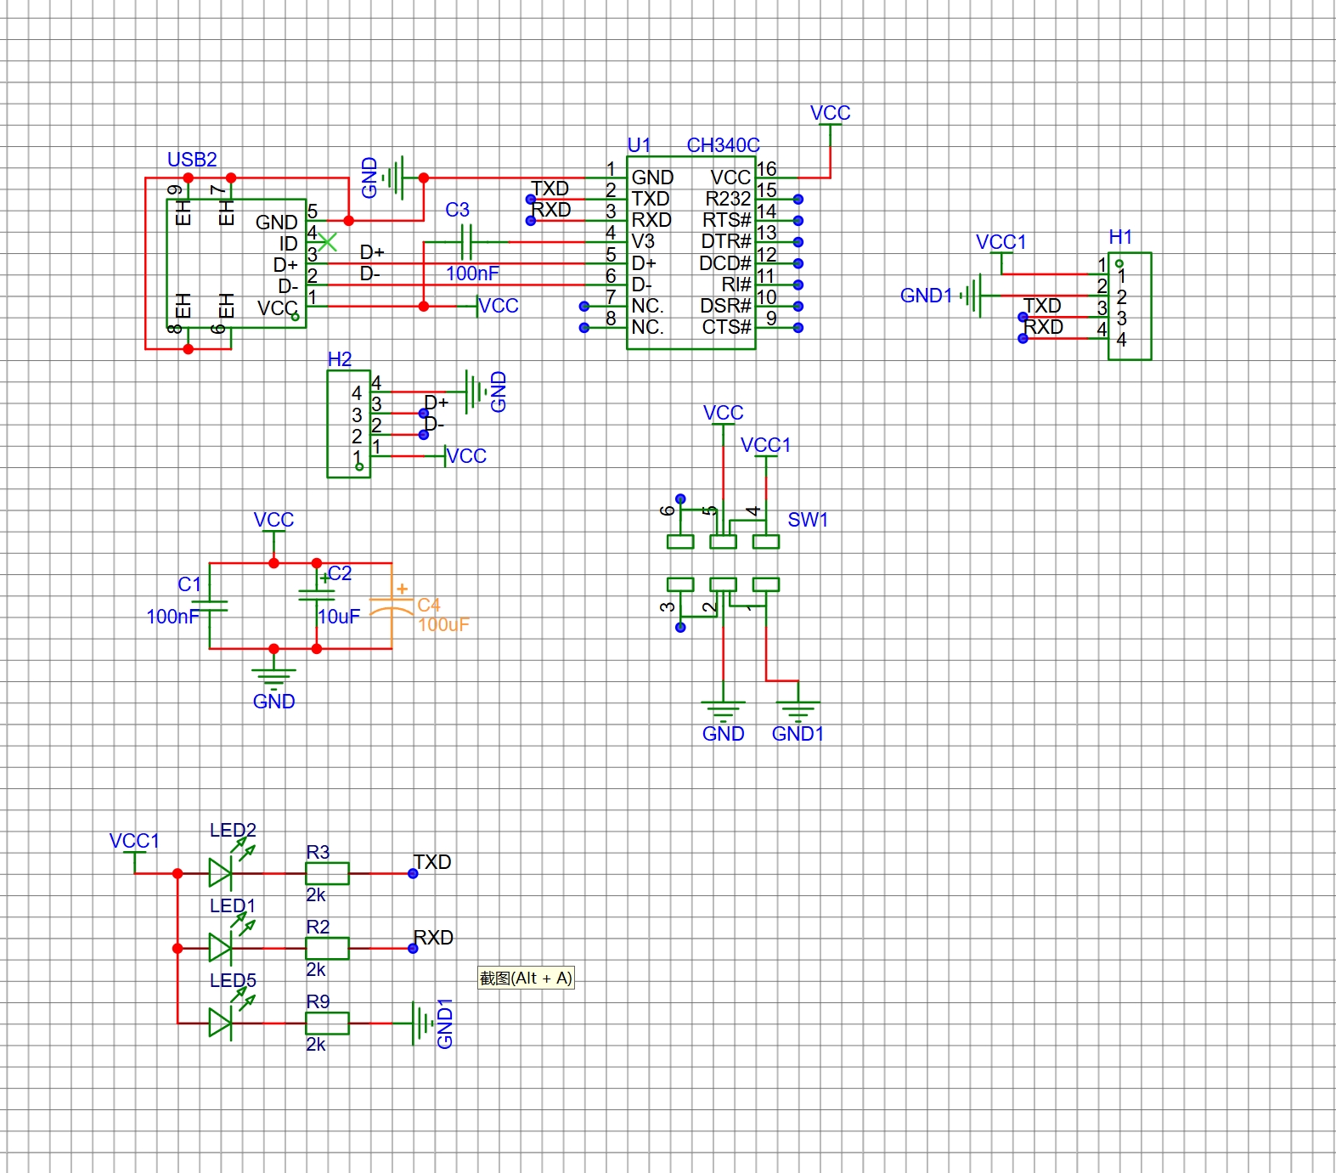
Task: Select resistor R9 body
Action: coord(327,1023)
